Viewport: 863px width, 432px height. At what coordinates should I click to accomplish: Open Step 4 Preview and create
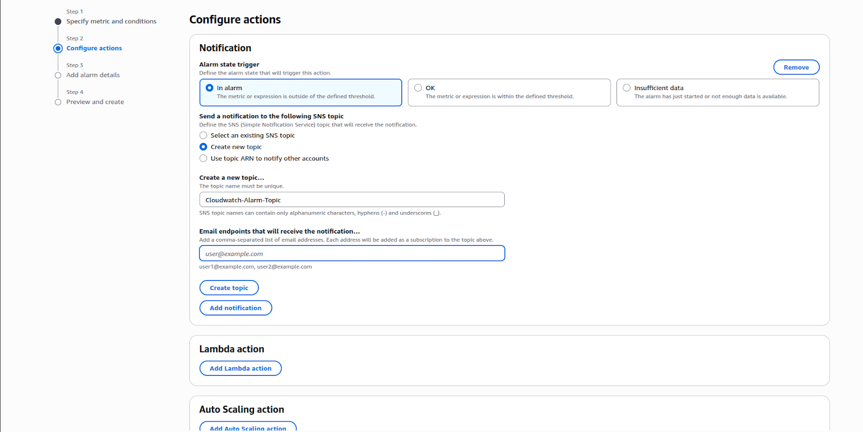click(95, 102)
